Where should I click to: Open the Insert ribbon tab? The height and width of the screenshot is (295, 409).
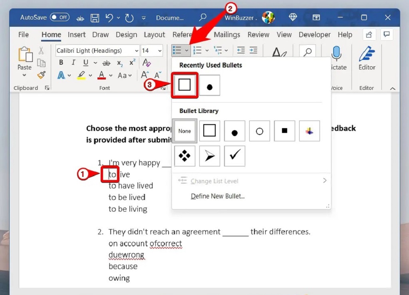click(x=76, y=35)
